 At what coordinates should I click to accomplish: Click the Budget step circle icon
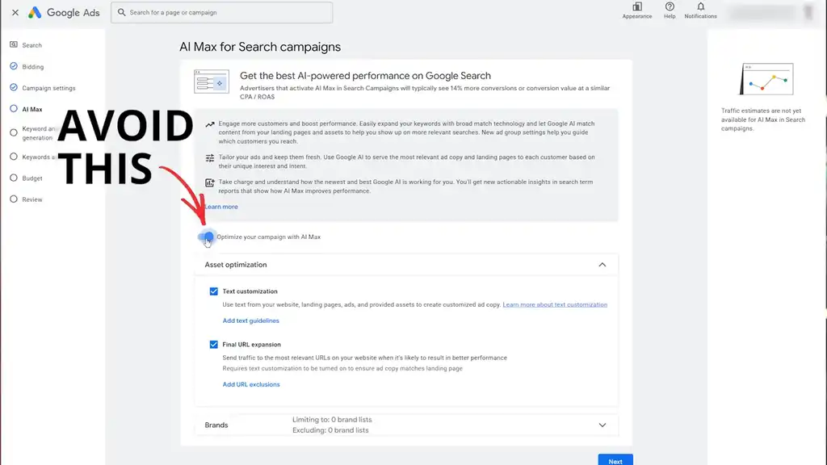14,178
